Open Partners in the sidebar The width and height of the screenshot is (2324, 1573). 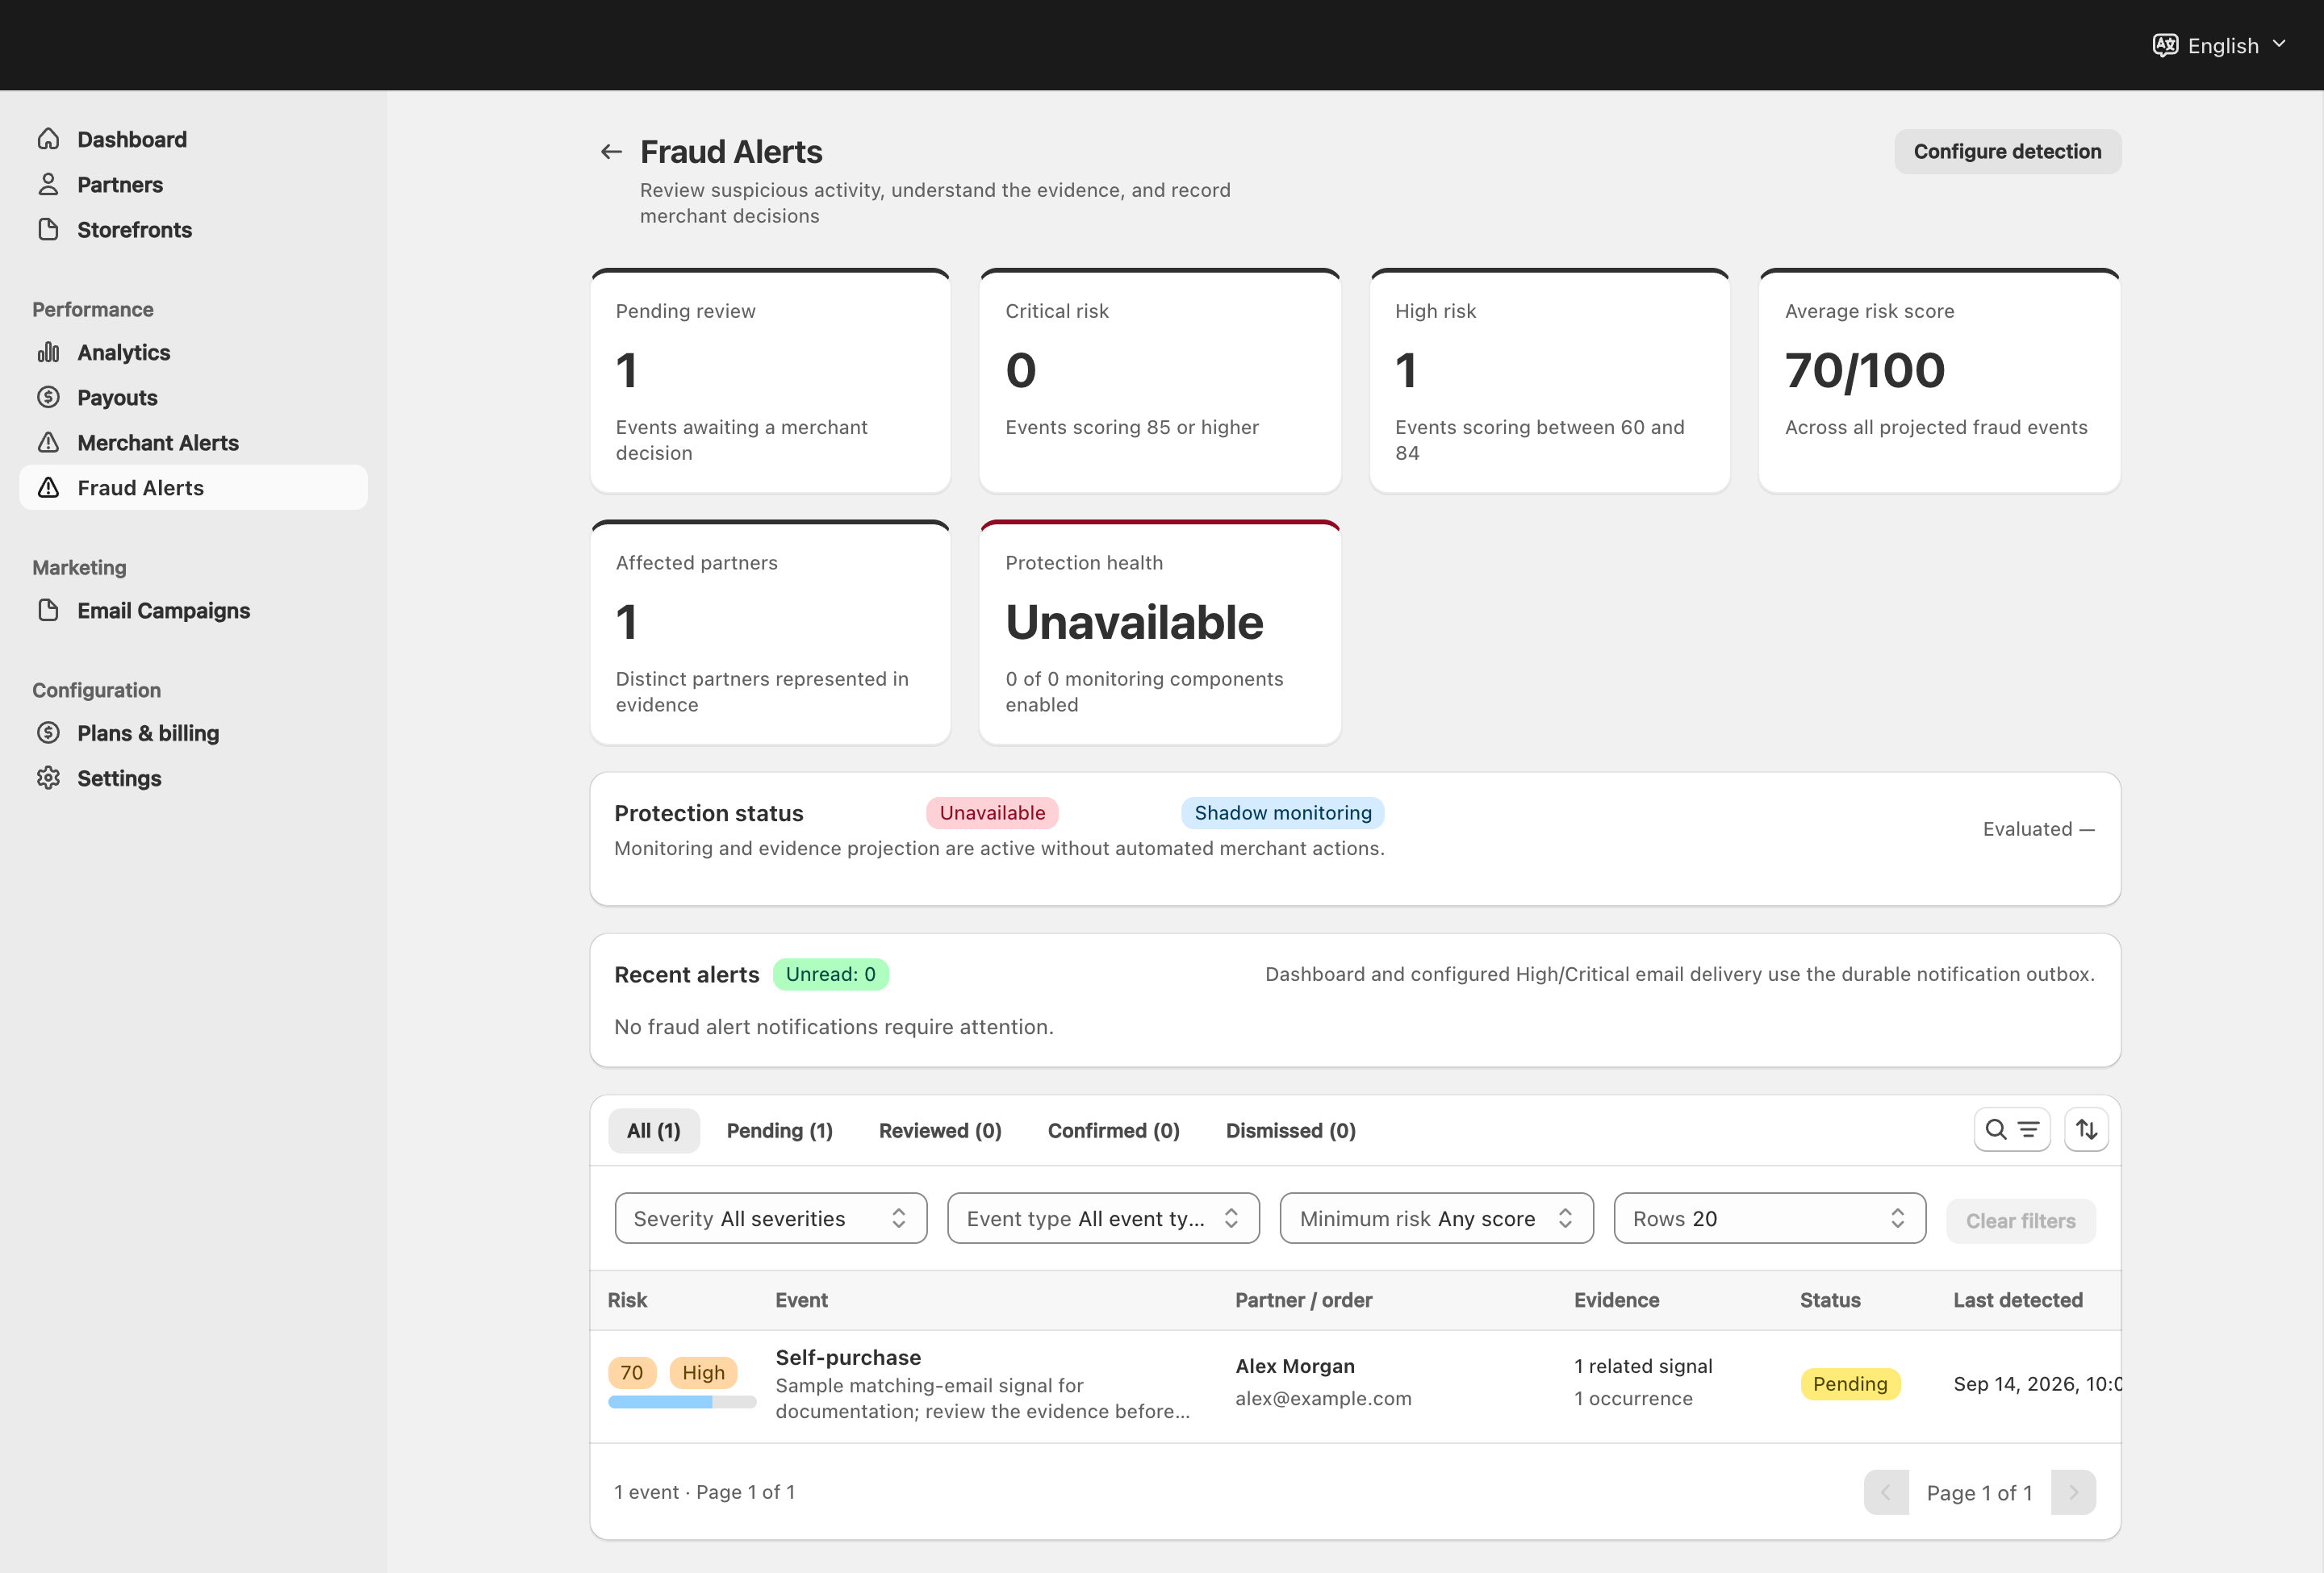click(x=193, y=184)
